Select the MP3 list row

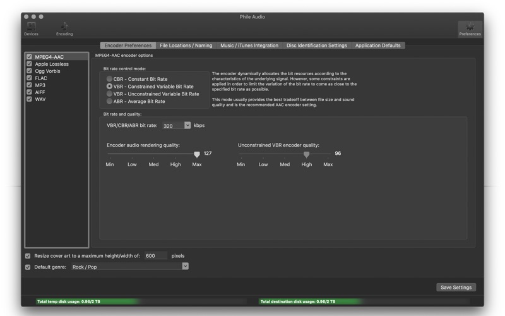click(x=57, y=85)
